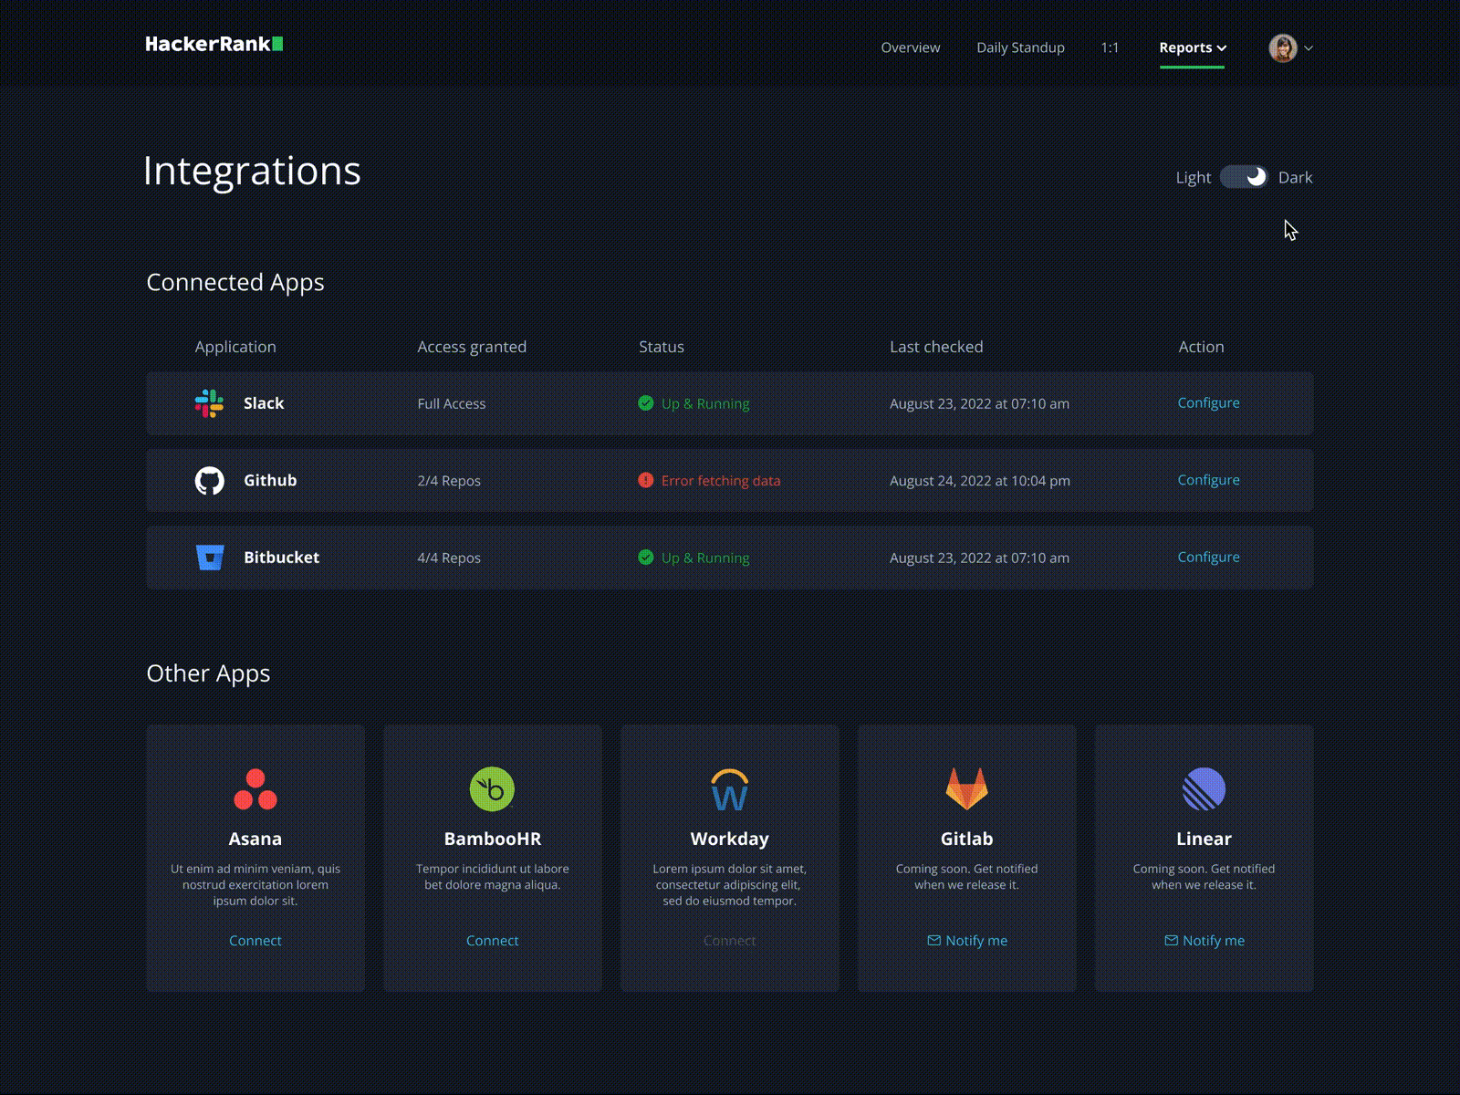Image resolution: width=1460 pixels, height=1095 pixels.
Task: Configure the Github integration
Action: pos(1208,480)
